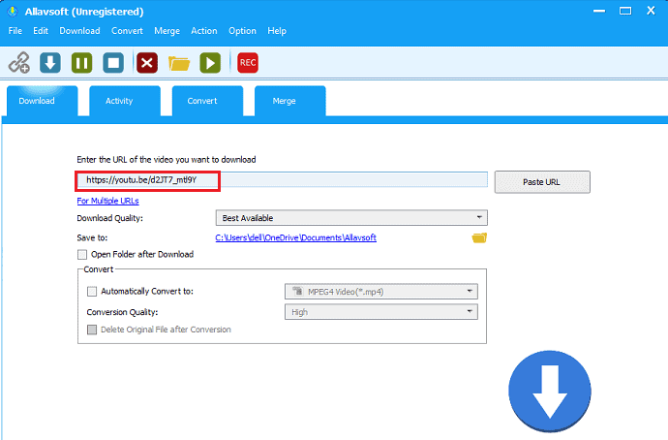This screenshot has width=668, height=440.
Task: Close the Allavsoft window
Action: 651,11
